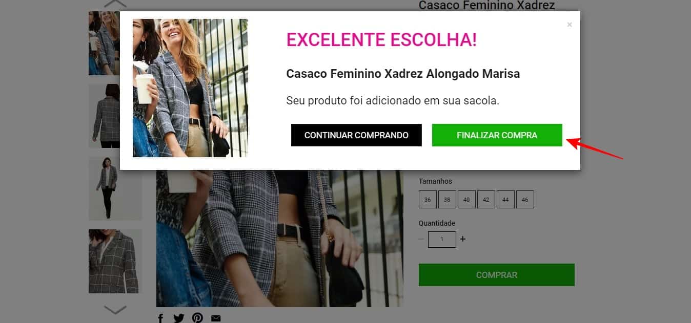
Task: Select size 38
Action: pos(447,200)
